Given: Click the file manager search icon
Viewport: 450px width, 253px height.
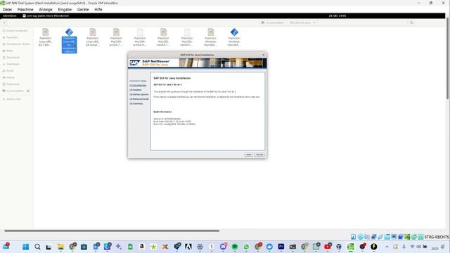Looking at the screenshot, I should 411,22.
